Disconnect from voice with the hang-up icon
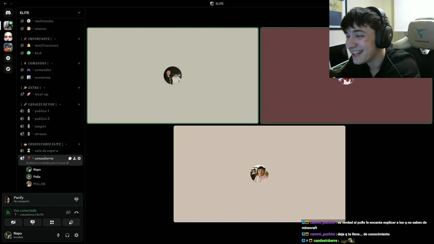The height and width of the screenshot is (244, 434). pos(76,212)
